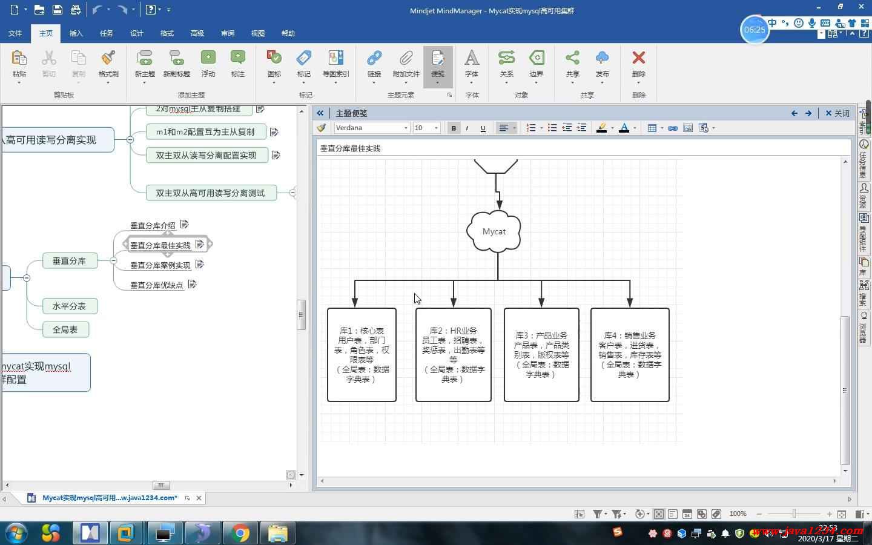
Task: Insert an image into the note
Action: coord(688,128)
